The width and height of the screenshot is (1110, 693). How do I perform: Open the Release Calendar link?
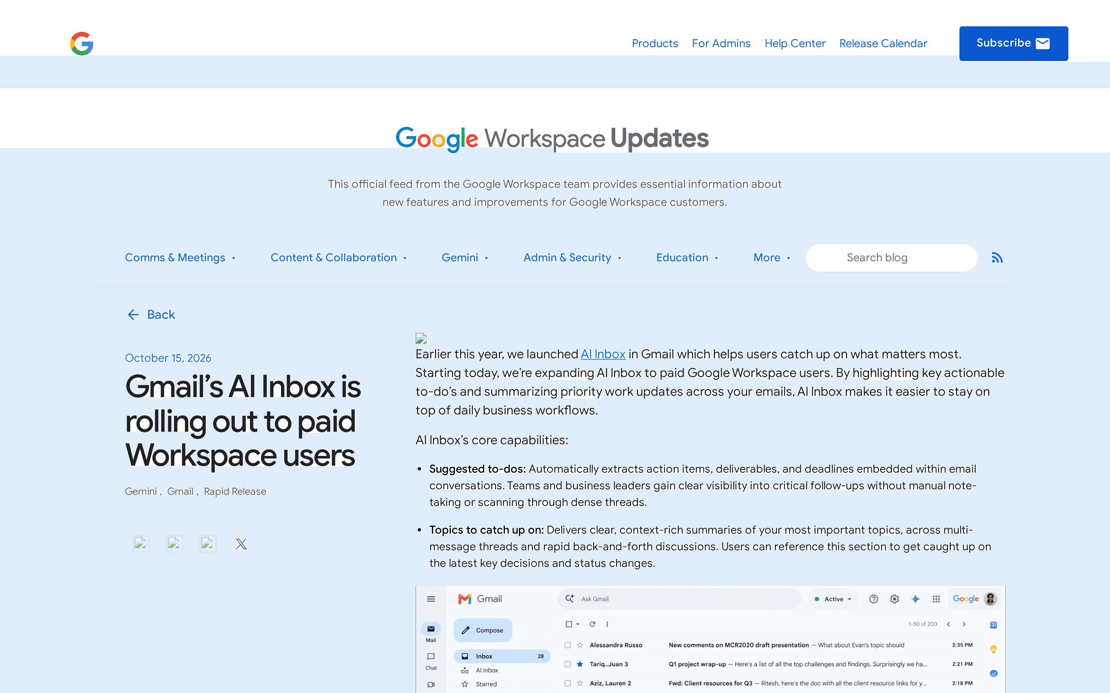(883, 43)
